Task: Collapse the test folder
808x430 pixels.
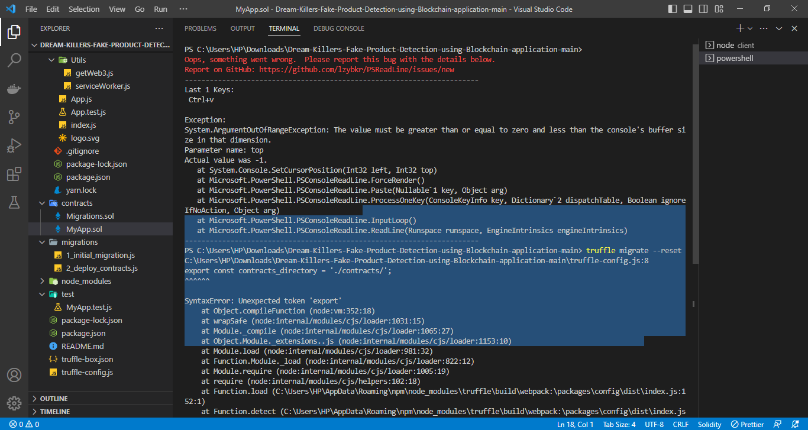Action: [101, 294]
